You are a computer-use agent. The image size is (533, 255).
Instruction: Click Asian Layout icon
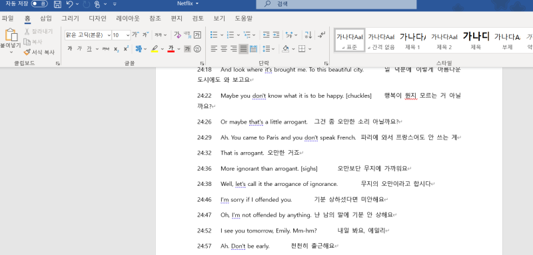(x=289, y=35)
